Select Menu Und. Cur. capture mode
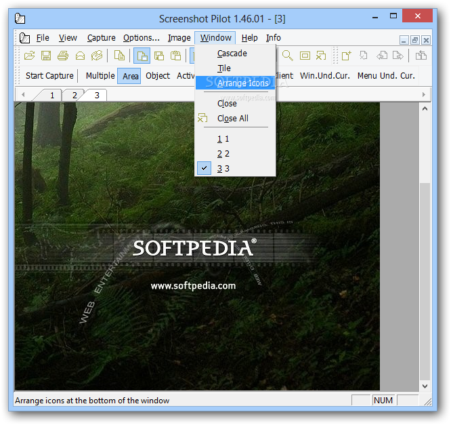The image size is (451, 425). click(386, 76)
